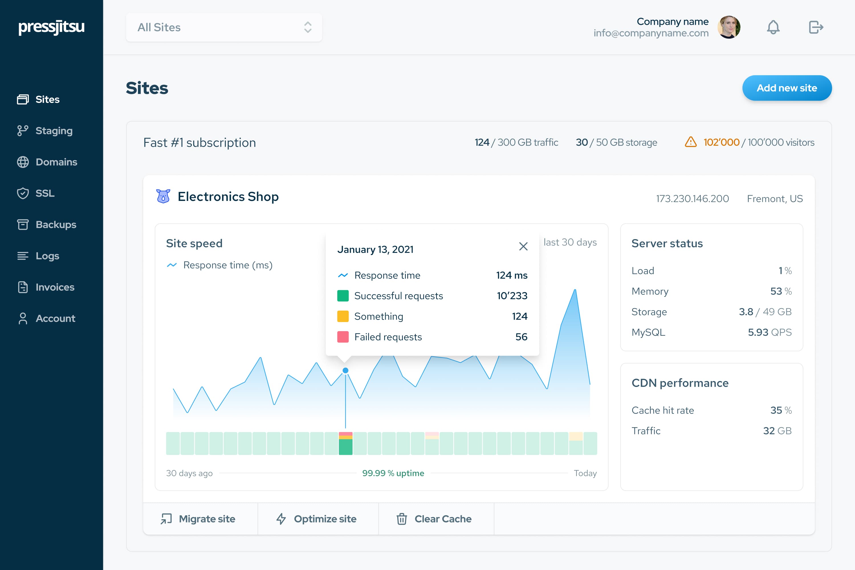Click the logout icon in header
The height and width of the screenshot is (570, 855).
tap(816, 27)
